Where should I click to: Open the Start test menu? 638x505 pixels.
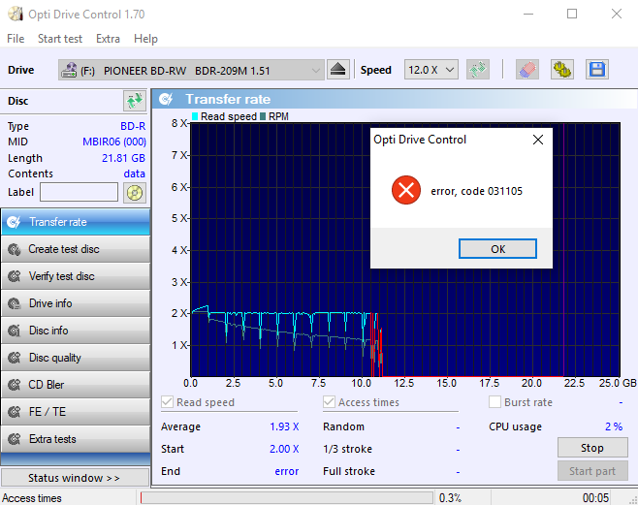point(60,39)
